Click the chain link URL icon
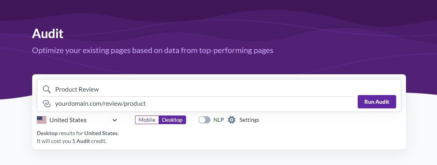The height and width of the screenshot is (165, 437). click(47, 104)
